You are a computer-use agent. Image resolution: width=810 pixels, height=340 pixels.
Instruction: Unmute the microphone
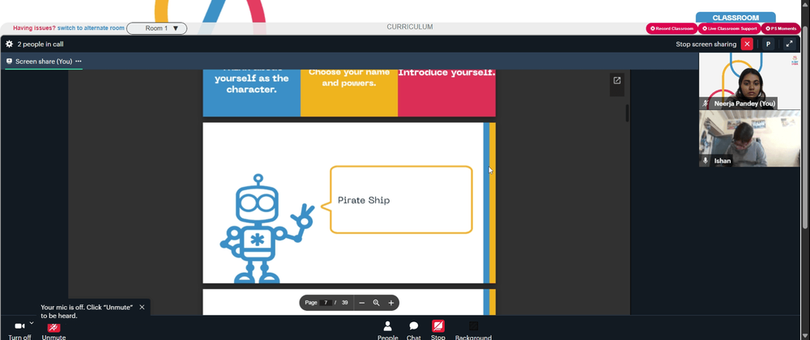pos(53,329)
